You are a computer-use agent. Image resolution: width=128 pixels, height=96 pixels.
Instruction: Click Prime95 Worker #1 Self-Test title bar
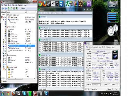point(65,28)
